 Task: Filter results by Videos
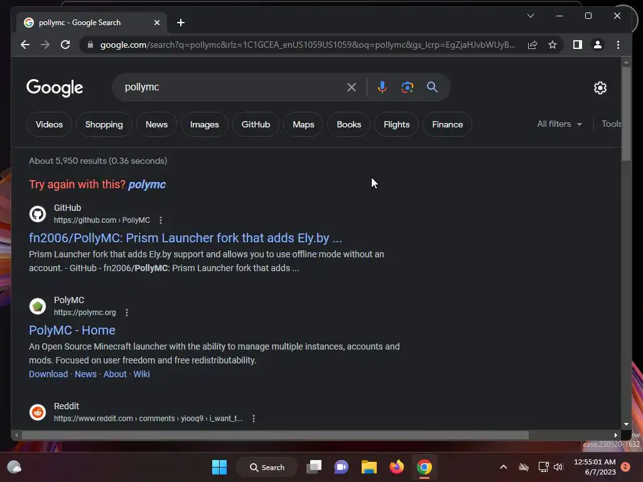(x=49, y=124)
